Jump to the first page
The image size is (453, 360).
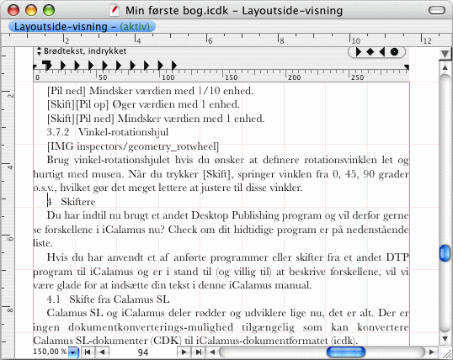pos(88,352)
